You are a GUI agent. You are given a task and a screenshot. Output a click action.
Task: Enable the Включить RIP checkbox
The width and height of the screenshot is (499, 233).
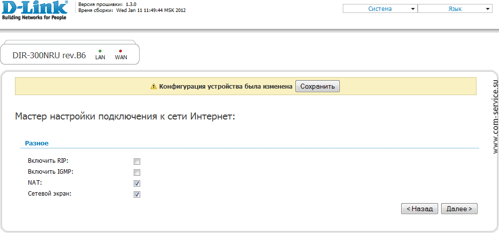[x=137, y=162]
